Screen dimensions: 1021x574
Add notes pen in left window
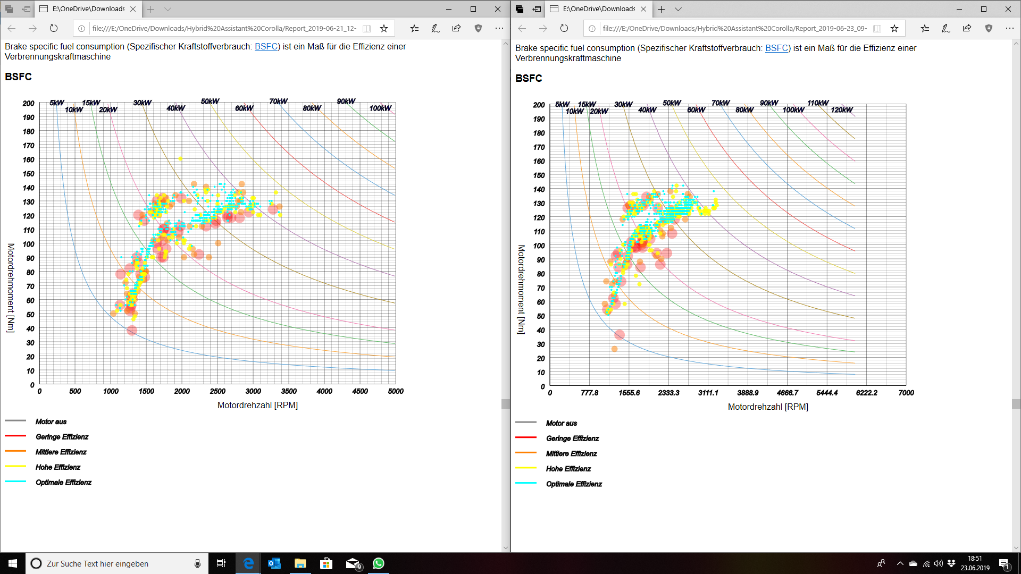tap(435, 28)
